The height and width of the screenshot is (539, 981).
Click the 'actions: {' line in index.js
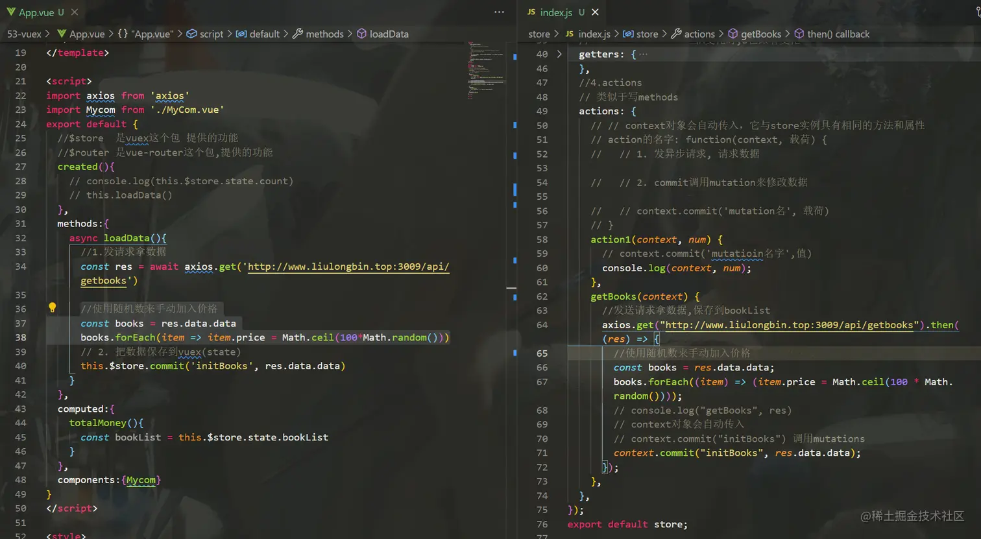click(607, 111)
